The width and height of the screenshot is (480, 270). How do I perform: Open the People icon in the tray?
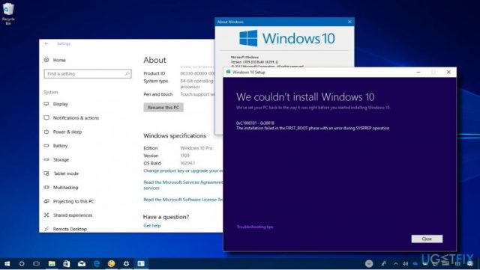tap(383, 263)
